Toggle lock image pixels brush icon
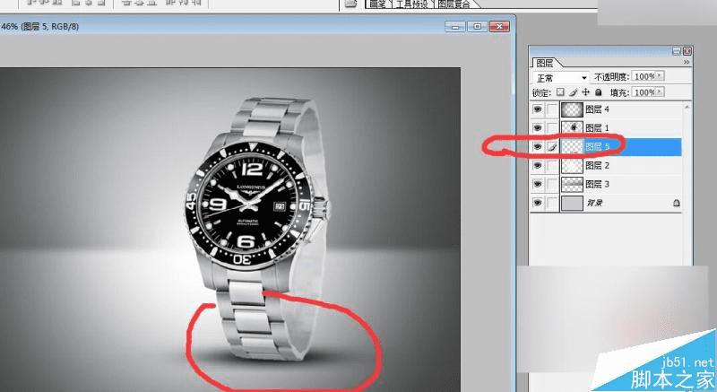This screenshot has width=717, height=392. click(x=573, y=92)
